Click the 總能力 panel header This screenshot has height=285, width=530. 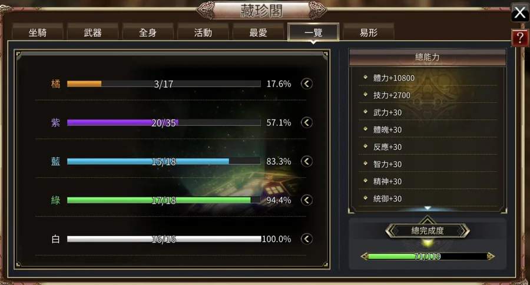[x=428, y=57]
